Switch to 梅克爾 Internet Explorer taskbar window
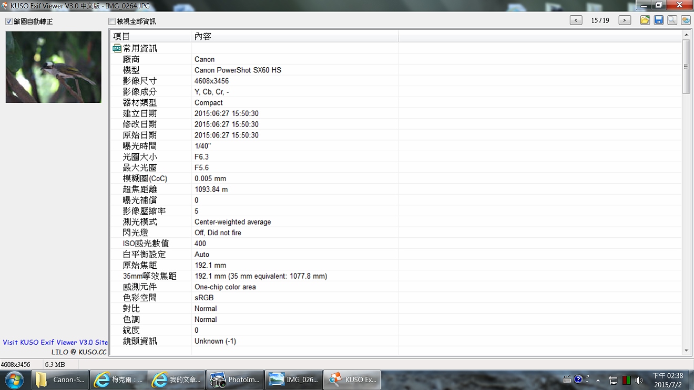Viewport: 694px width, 390px height. (118, 380)
